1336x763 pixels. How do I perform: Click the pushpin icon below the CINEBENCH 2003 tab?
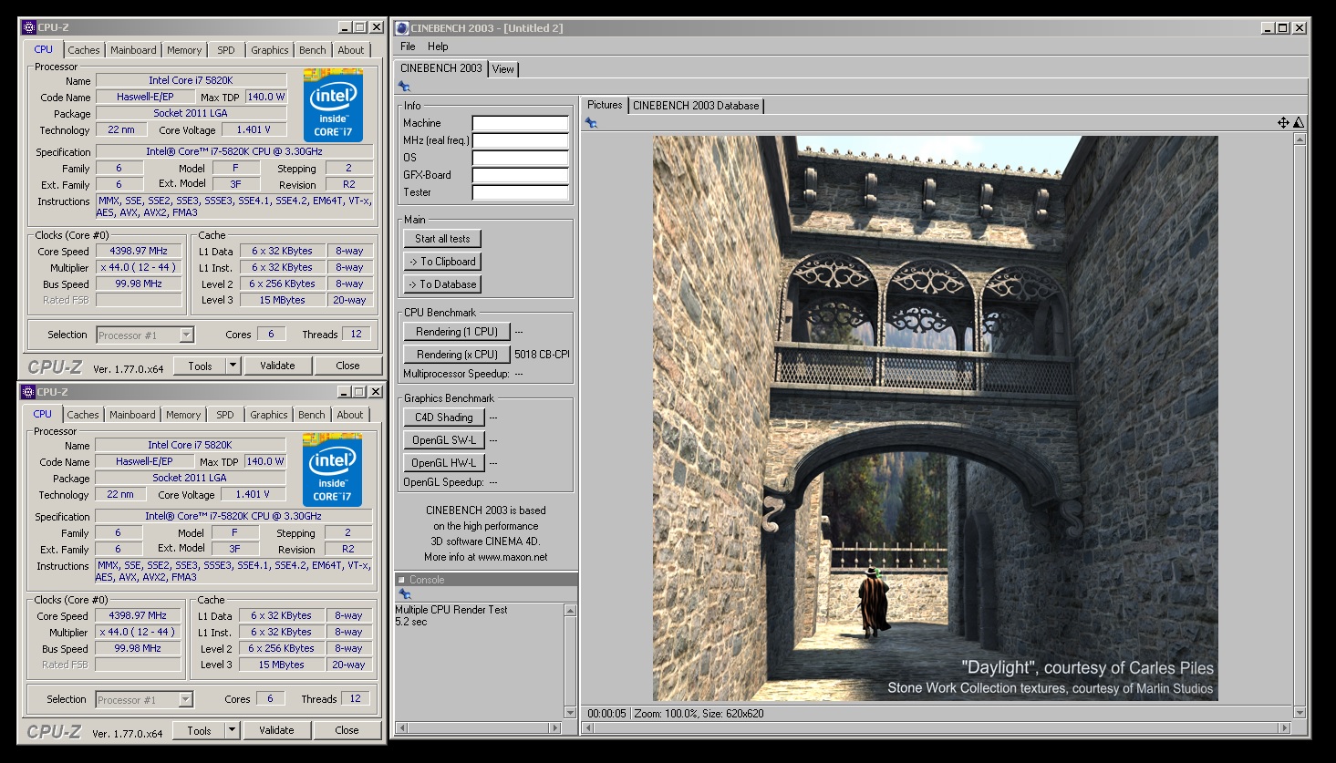coord(404,87)
